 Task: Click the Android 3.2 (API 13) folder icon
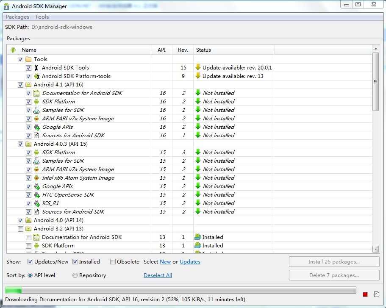[x=28, y=229]
